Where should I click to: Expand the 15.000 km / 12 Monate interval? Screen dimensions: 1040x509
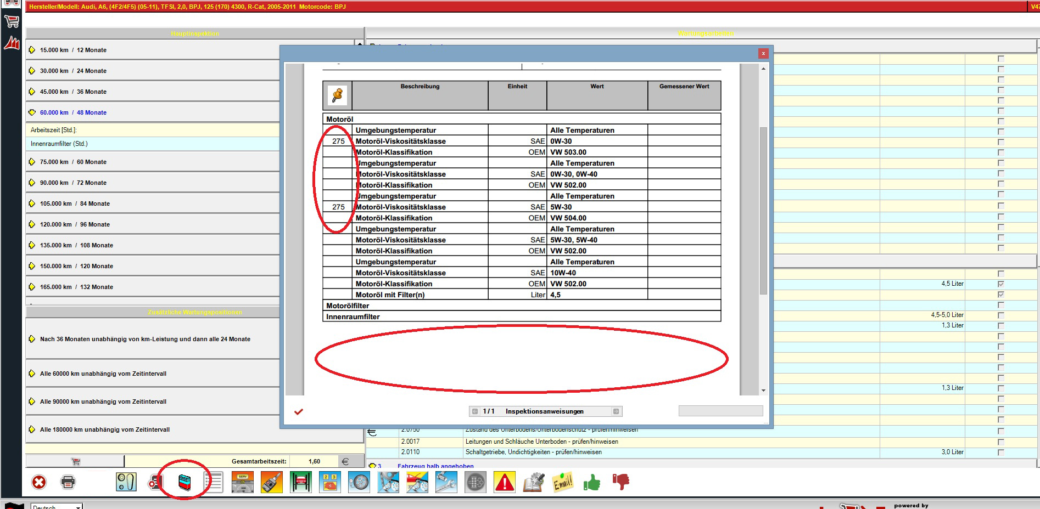point(32,50)
